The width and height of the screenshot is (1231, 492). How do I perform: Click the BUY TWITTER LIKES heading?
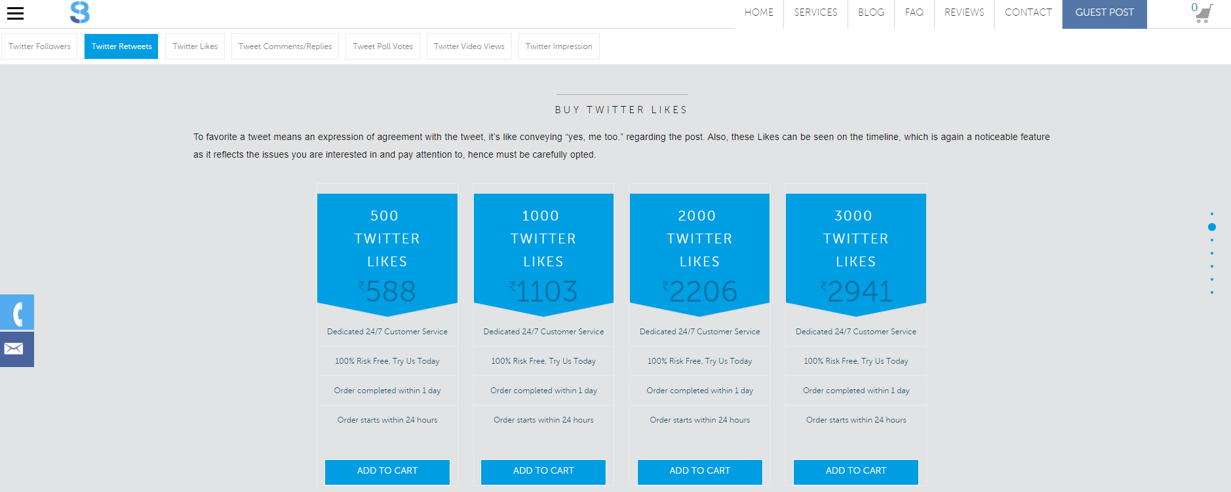tap(621, 110)
